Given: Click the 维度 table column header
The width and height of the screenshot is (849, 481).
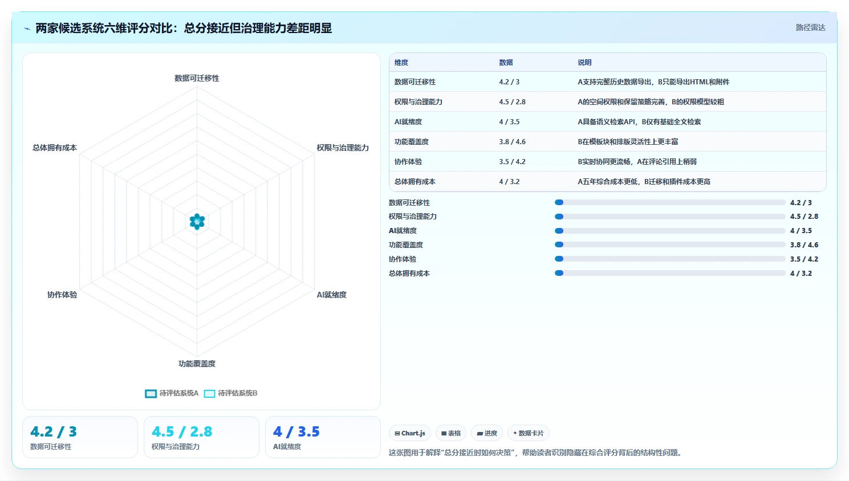Looking at the screenshot, I should tap(401, 63).
